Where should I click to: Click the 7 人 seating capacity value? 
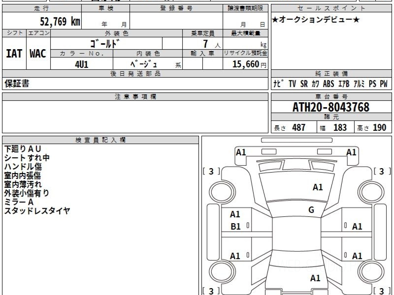click(211, 44)
